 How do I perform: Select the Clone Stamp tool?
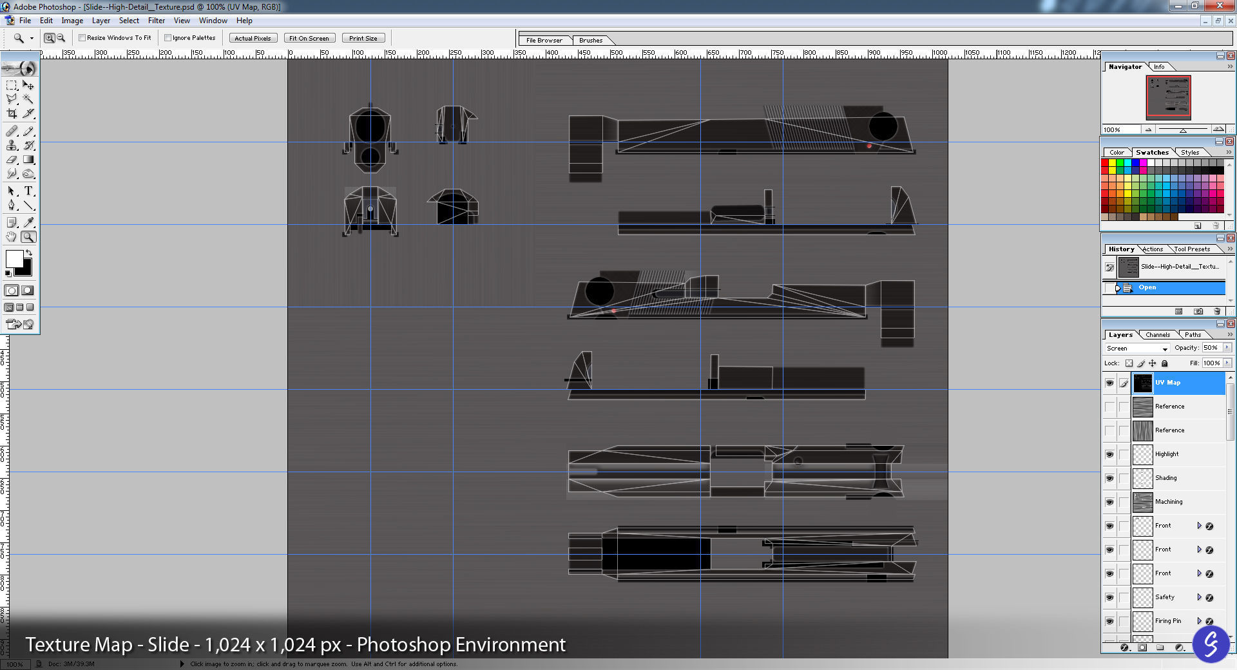click(x=12, y=146)
